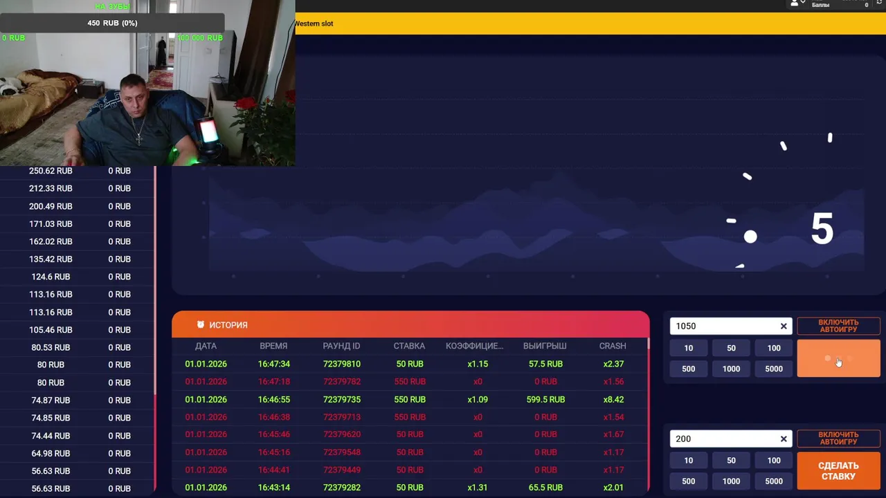Select 5000 in the 1050 bet panel
The image size is (886, 498).
click(774, 369)
